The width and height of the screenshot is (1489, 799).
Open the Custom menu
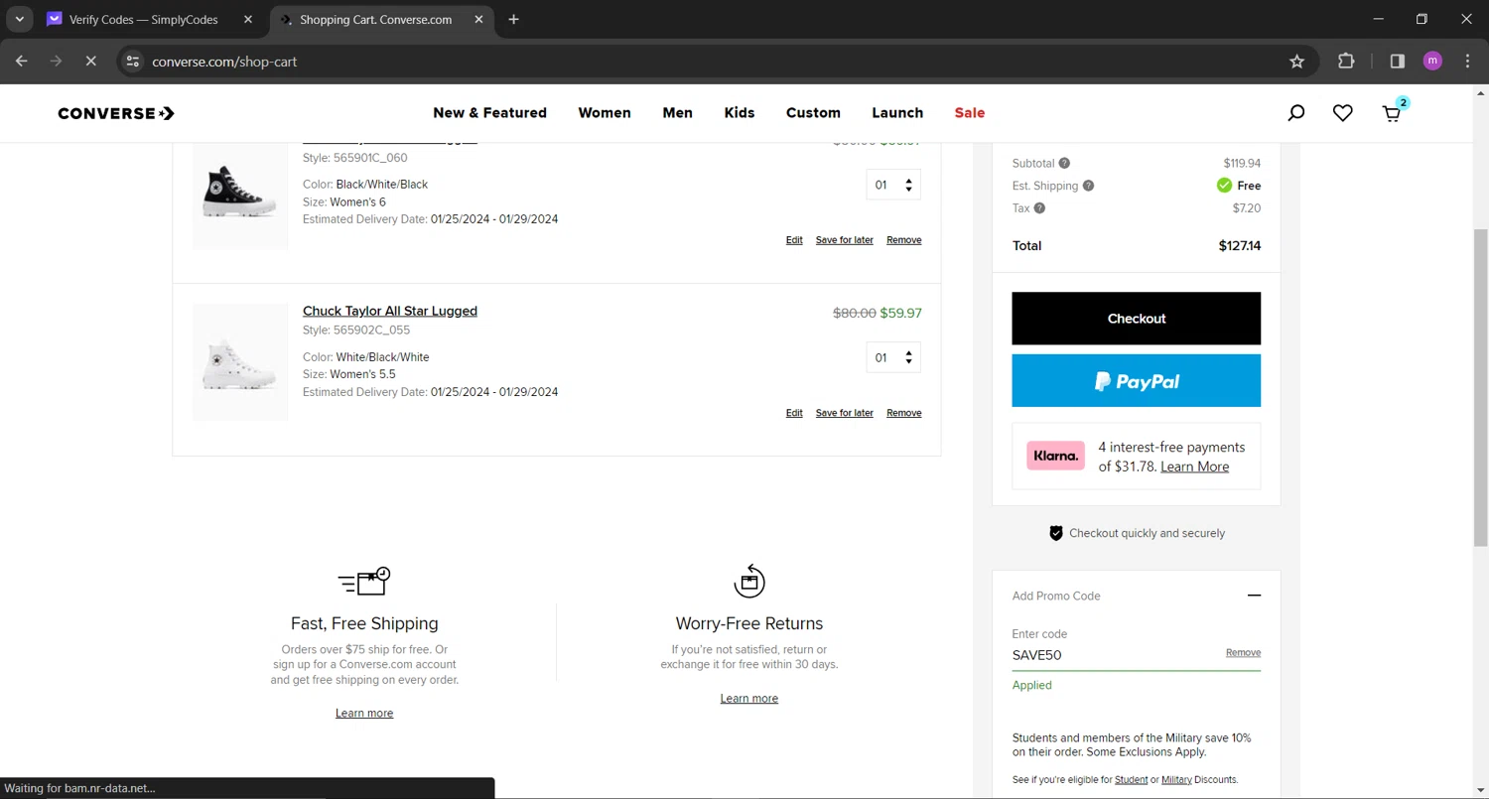point(813,113)
